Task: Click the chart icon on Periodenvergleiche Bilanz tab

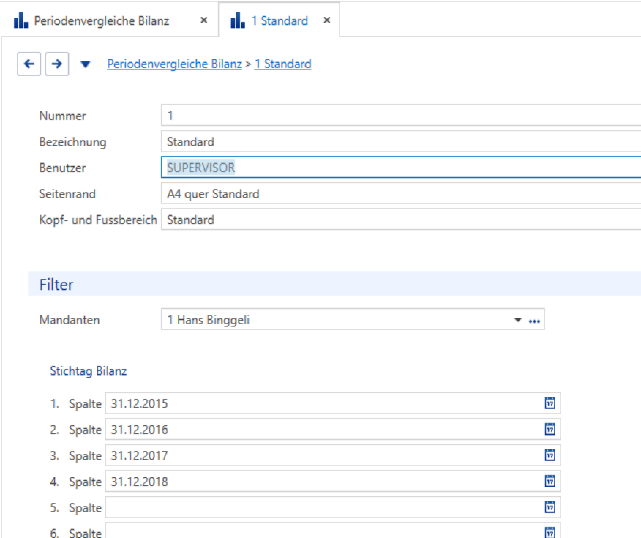Action: pos(20,20)
